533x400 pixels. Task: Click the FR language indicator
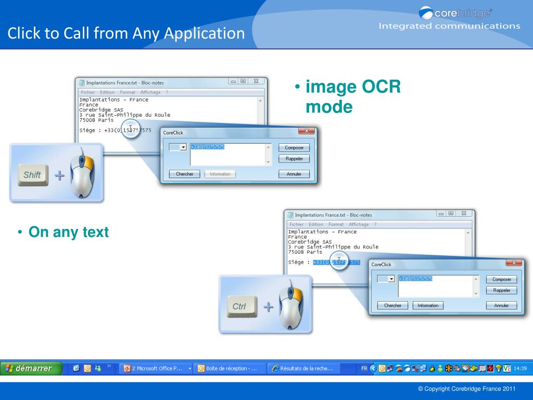(x=364, y=368)
